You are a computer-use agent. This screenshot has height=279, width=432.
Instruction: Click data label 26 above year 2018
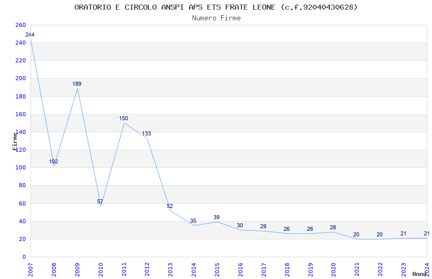[x=287, y=229]
